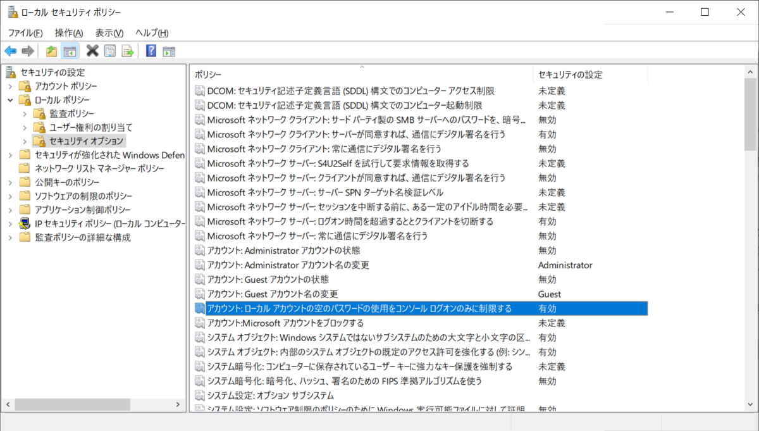Click policy icon of Guest アカウントの状態 row
Viewport: 759px width, 431px height.
coord(200,279)
